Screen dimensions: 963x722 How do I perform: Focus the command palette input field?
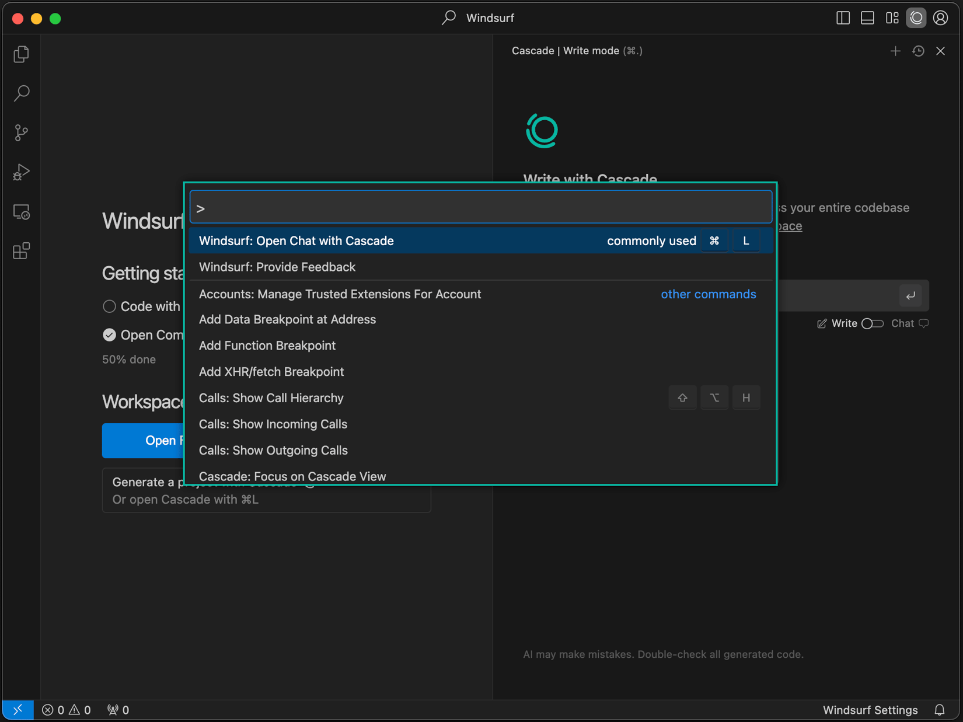click(x=481, y=207)
